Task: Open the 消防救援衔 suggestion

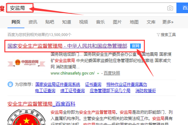Action: coord(145,90)
